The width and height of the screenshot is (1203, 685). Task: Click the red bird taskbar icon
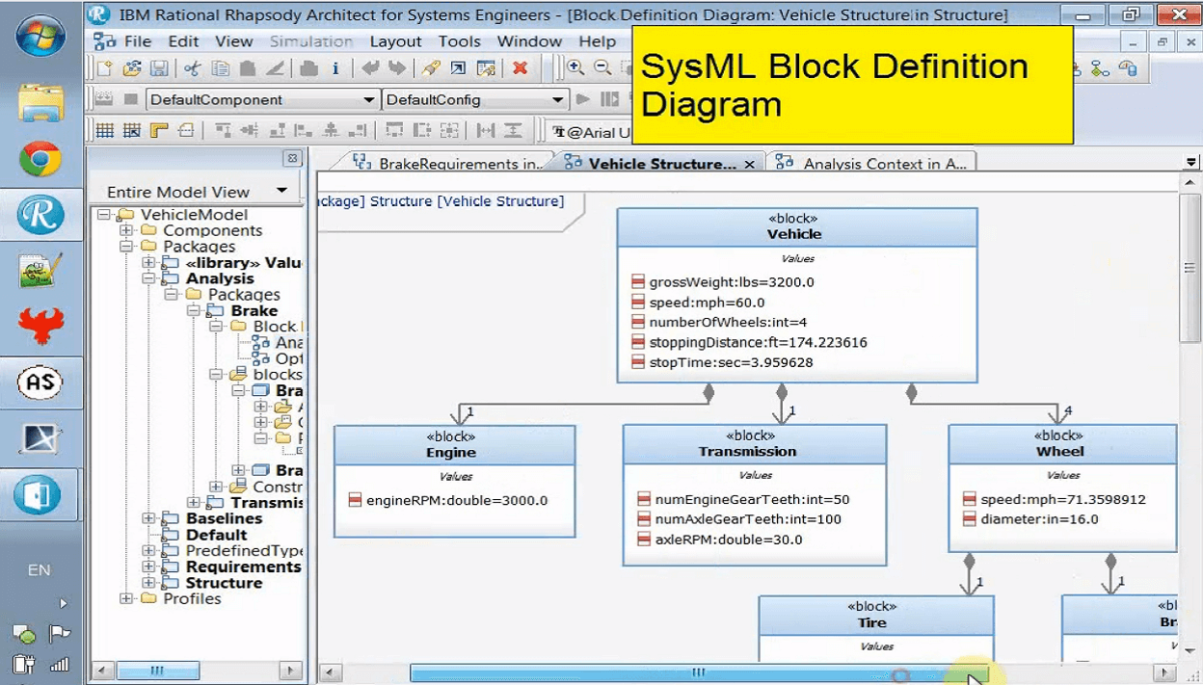coord(40,328)
